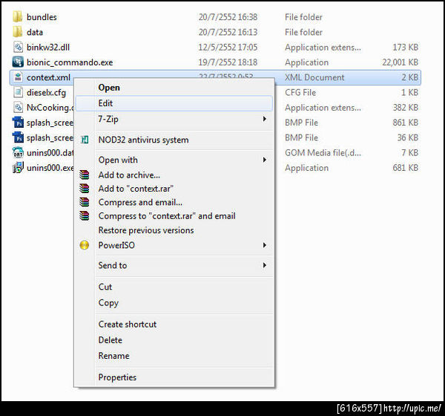The height and width of the screenshot is (416, 445).
Task: Click WinRAR icon beside Compress to context.rar and email
Action: point(85,216)
